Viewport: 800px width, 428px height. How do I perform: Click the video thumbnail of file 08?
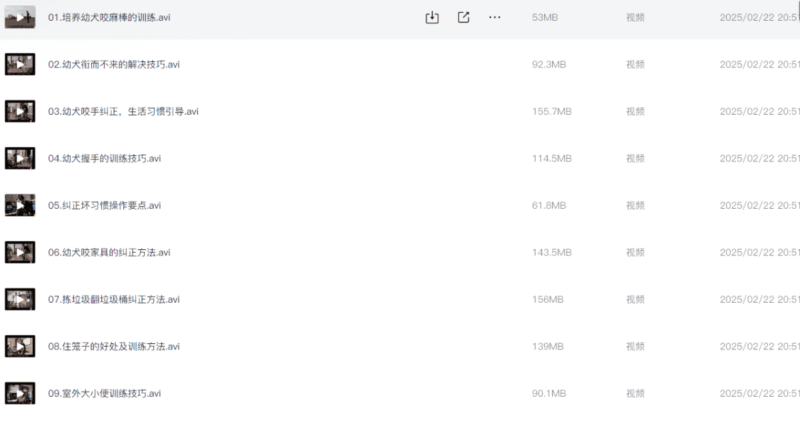20,347
